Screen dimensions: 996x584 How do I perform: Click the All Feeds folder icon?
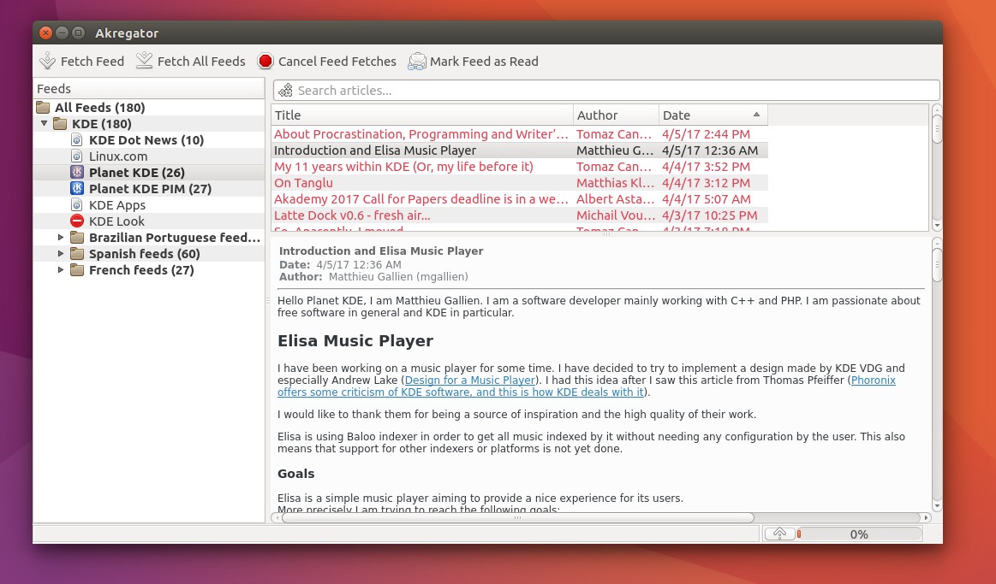(x=43, y=107)
